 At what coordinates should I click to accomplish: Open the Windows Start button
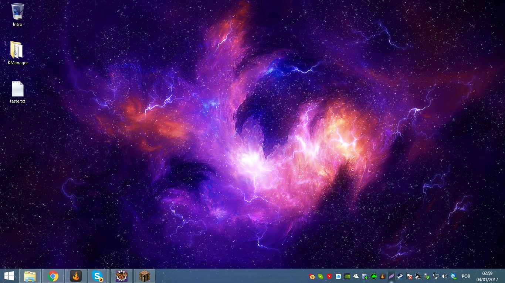pos(9,276)
